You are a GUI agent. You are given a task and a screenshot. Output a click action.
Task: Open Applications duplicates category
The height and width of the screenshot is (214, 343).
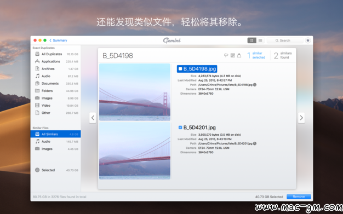[x=56, y=61]
